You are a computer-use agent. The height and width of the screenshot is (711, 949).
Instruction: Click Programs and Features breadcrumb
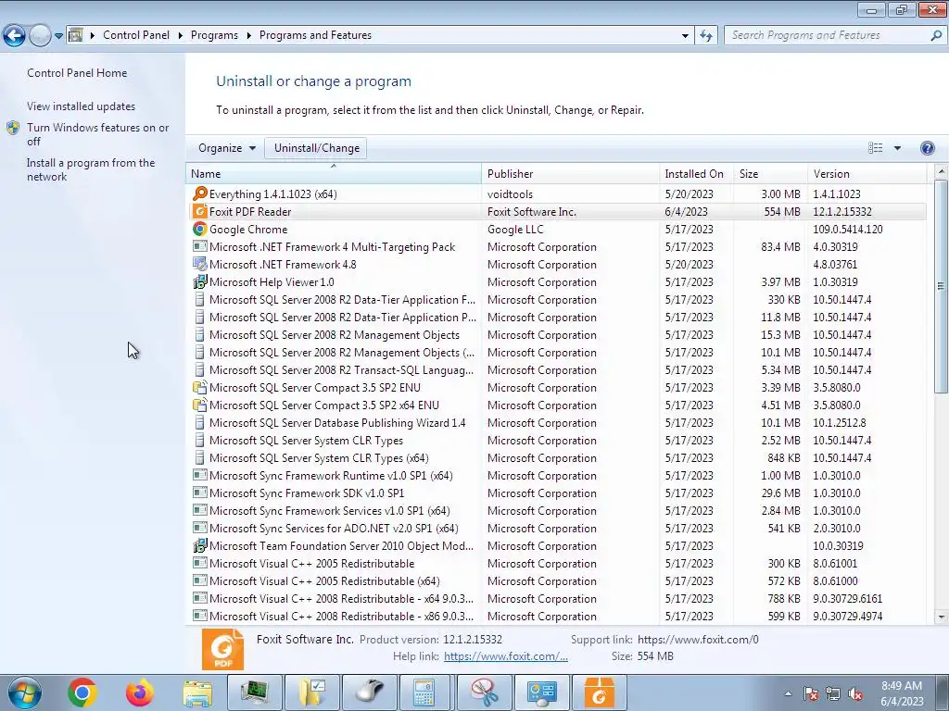315,35
